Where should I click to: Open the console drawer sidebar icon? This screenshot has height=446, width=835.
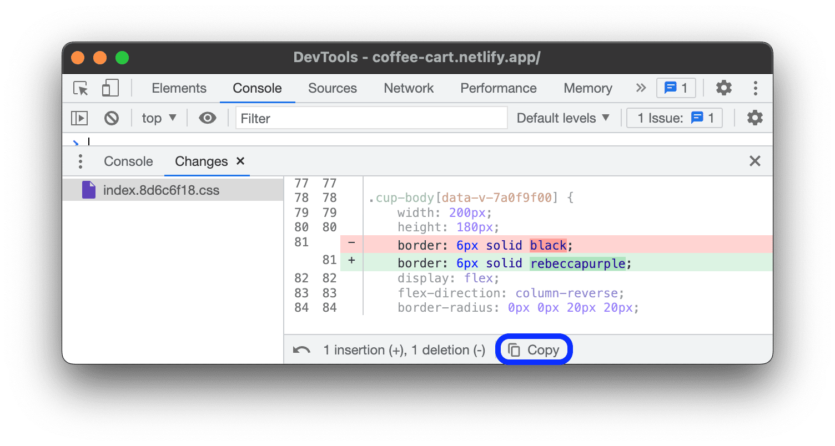pos(78,118)
